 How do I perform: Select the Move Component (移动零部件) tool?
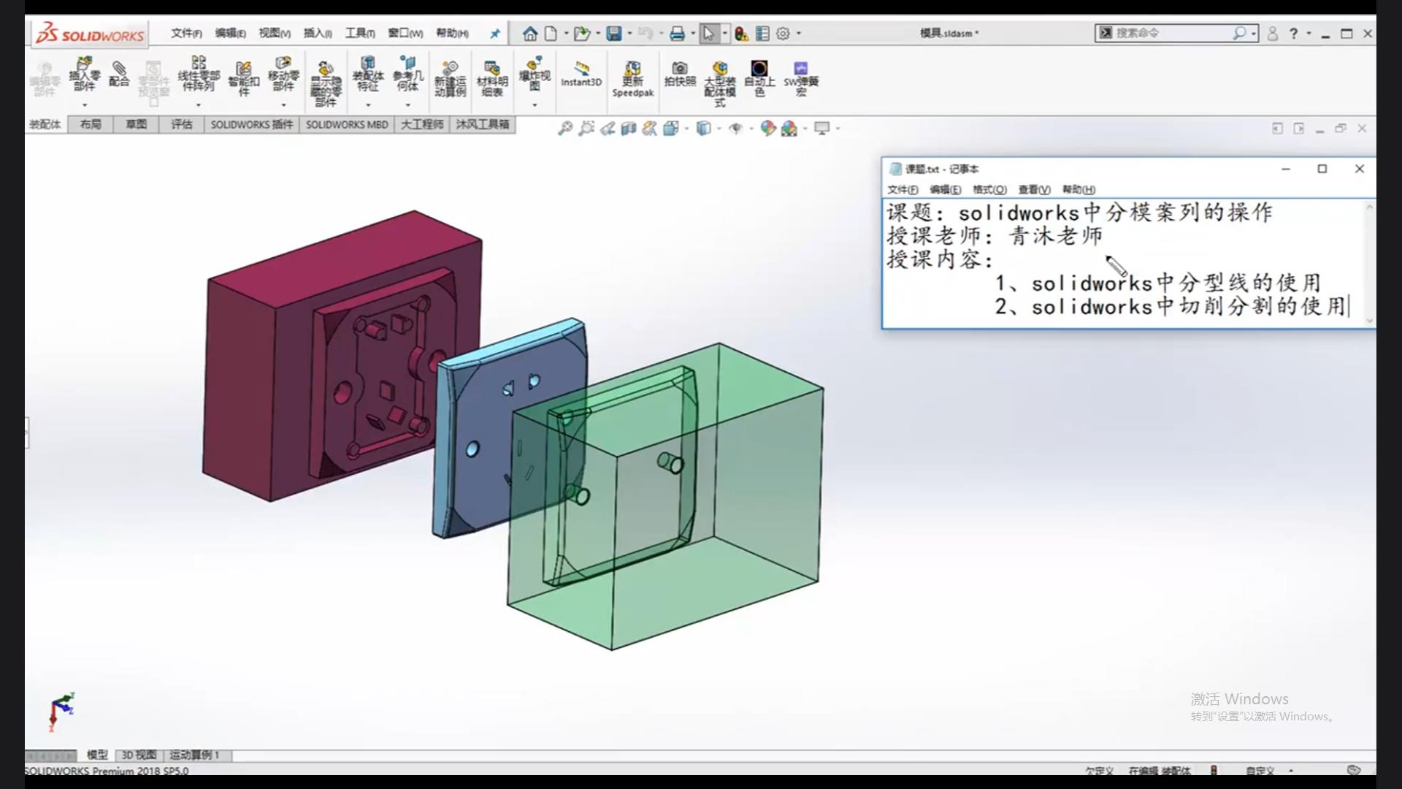point(283,74)
